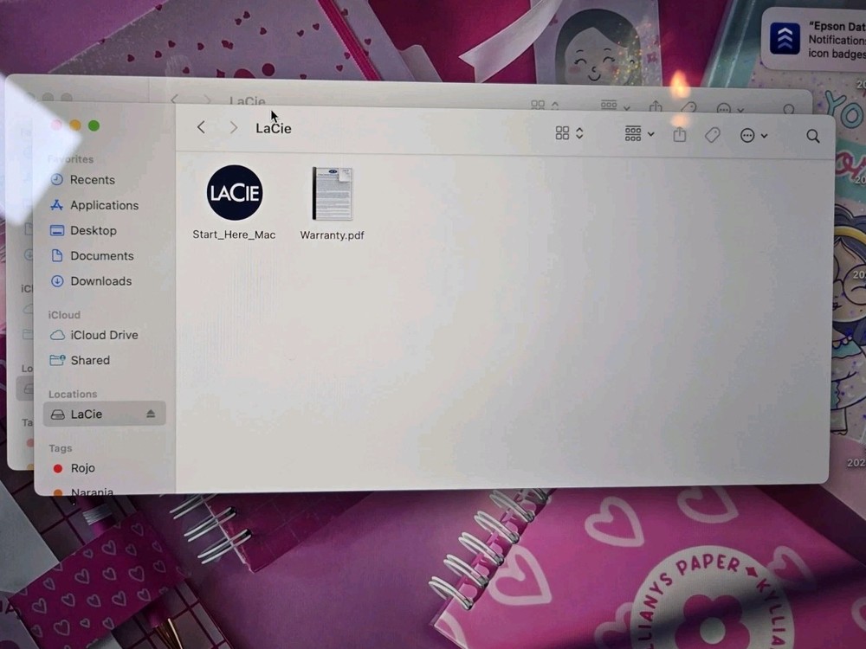Open the group-by options icon
This screenshot has width=866, height=649.
click(x=633, y=133)
